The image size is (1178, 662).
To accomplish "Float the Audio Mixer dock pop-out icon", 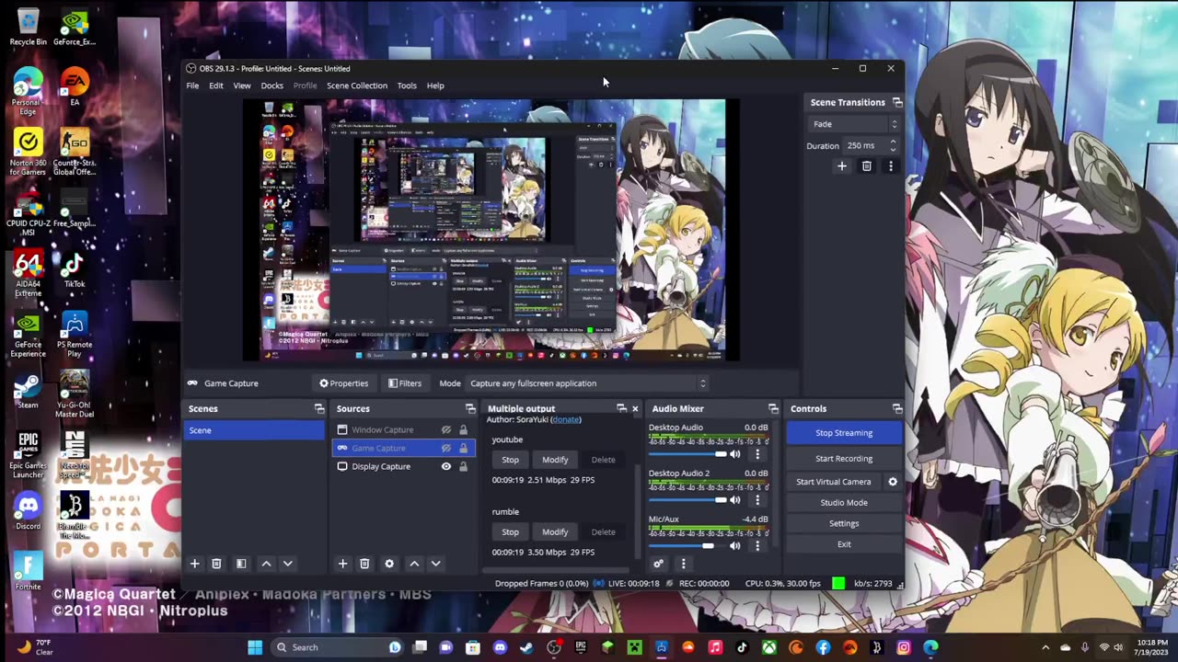I will (x=773, y=409).
